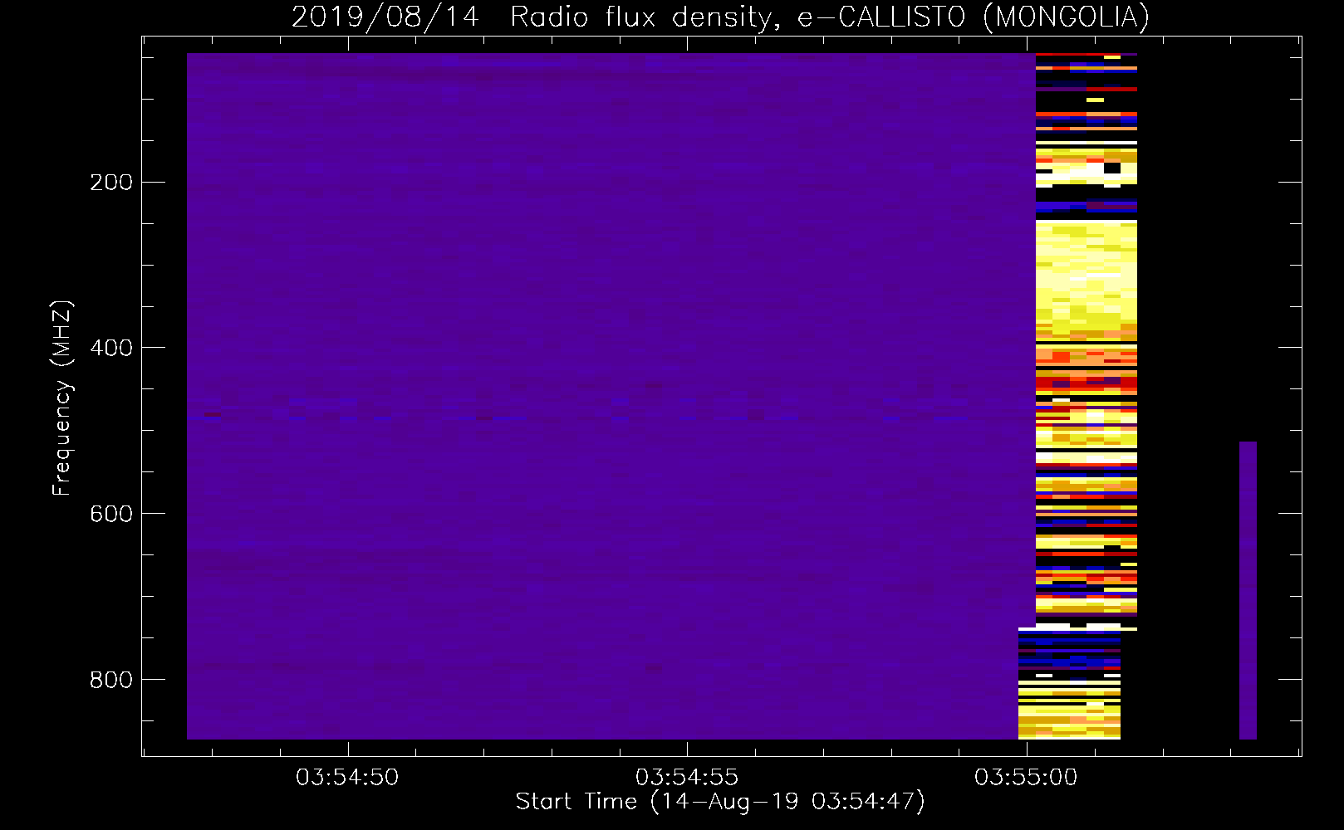Click the 200 frequency tick label
1344x830 pixels.
[x=111, y=182]
